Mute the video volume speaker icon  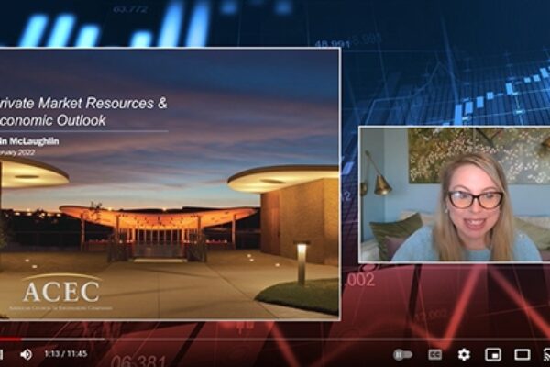pos(27,354)
